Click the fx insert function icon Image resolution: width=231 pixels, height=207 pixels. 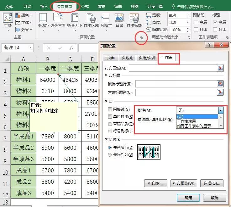pos(71,48)
